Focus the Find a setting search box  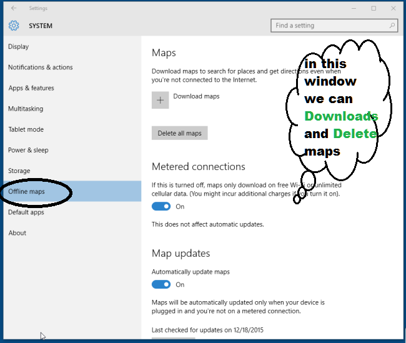click(334, 26)
